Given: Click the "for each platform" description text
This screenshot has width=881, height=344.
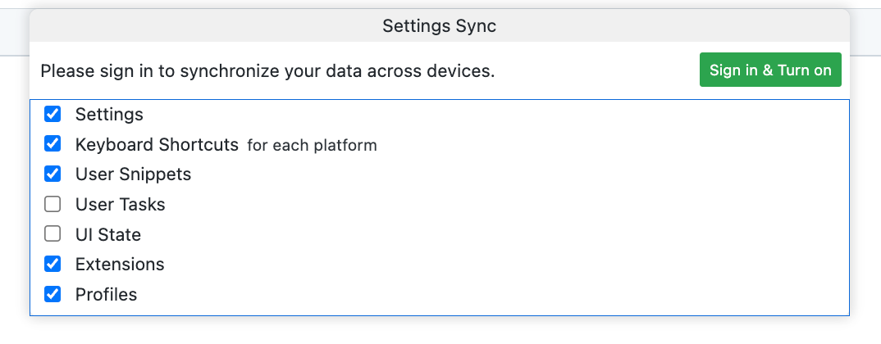Looking at the screenshot, I should pos(312,146).
